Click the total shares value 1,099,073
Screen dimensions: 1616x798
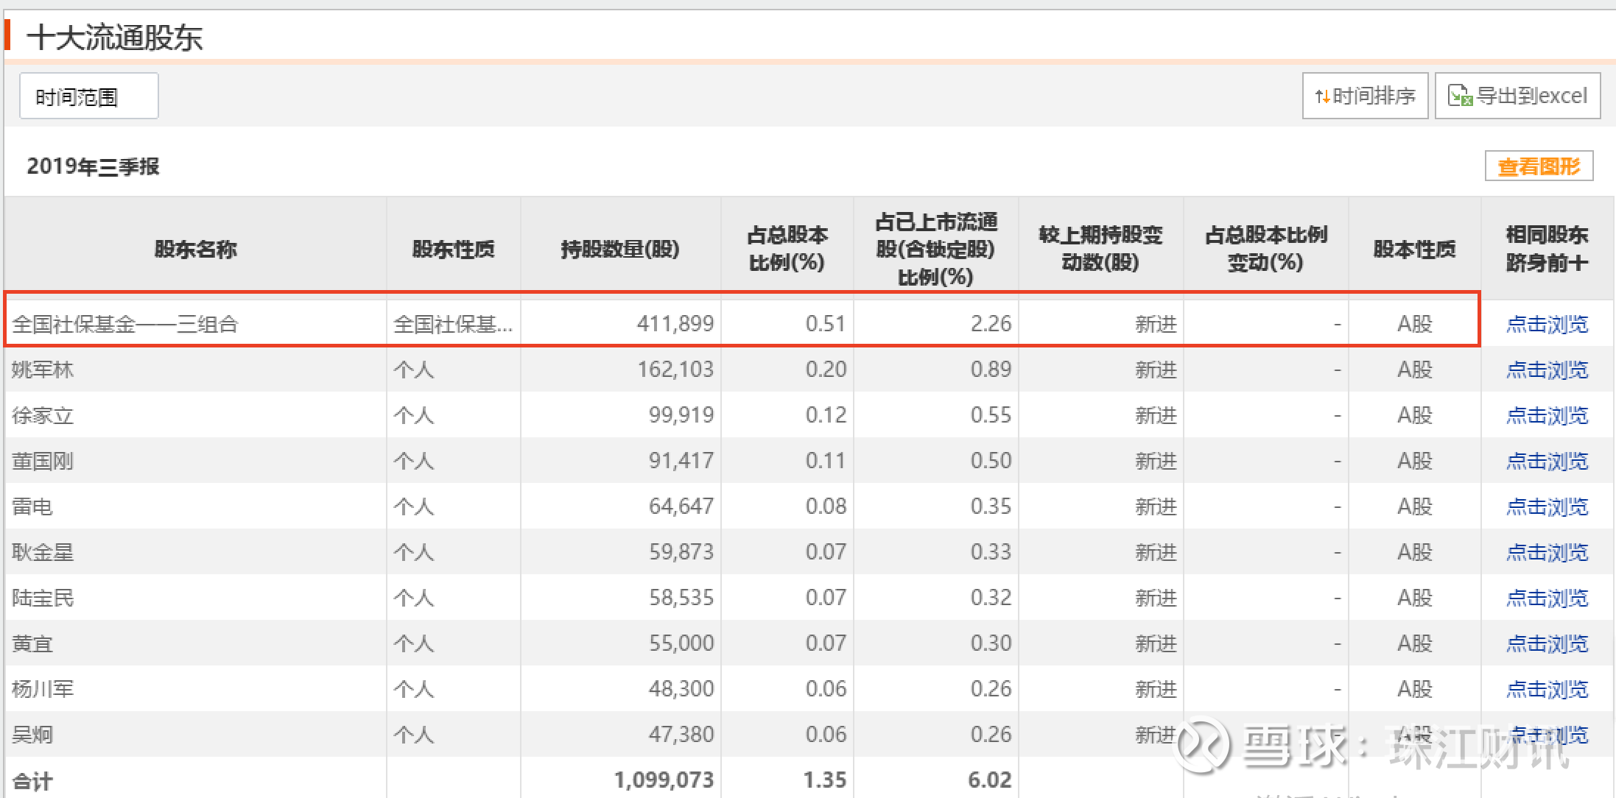(664, 780)
